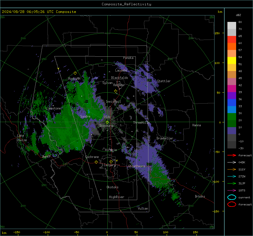Select the dark orange 60–57 dBZ swatch
The image size is (253, 236).
point(232,47)
